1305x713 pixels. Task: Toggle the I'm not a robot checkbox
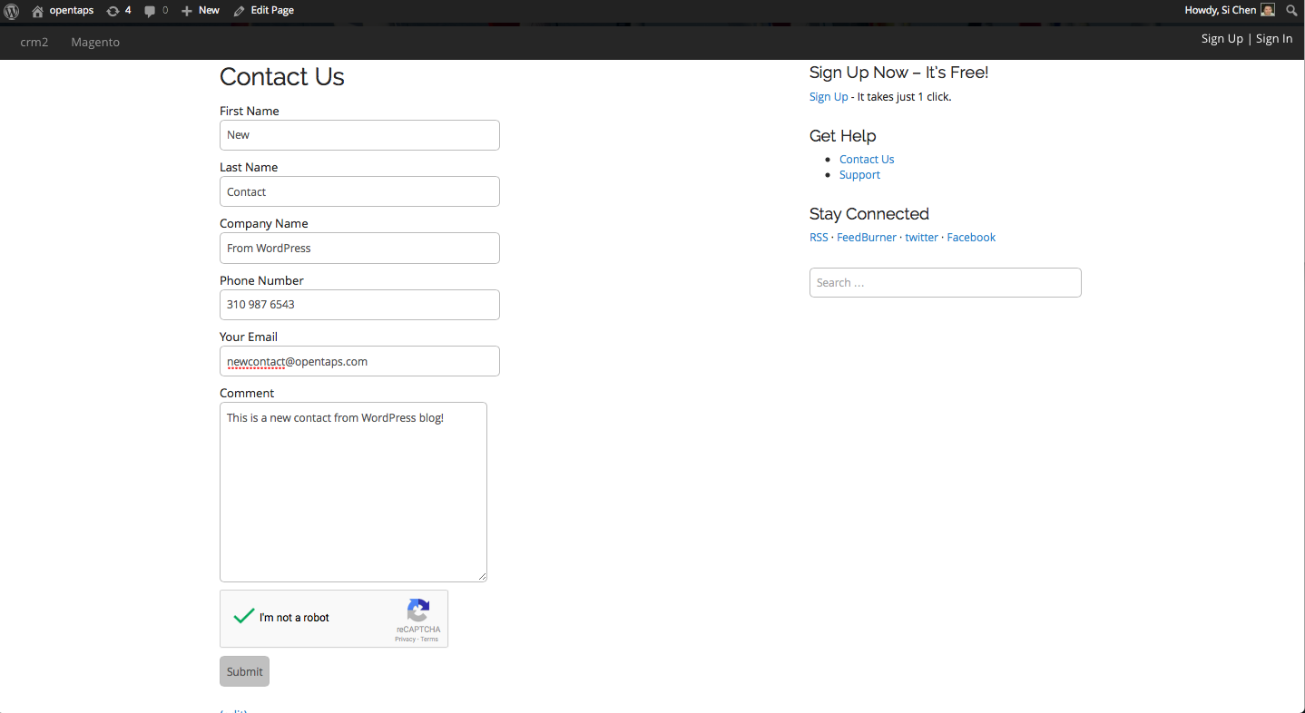coord(243,617)
